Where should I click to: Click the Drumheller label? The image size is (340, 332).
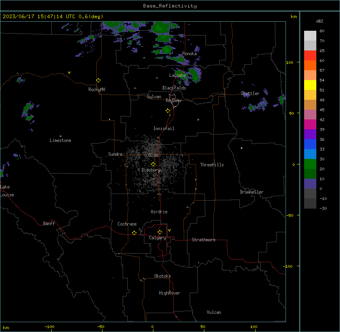click(252, 192)
